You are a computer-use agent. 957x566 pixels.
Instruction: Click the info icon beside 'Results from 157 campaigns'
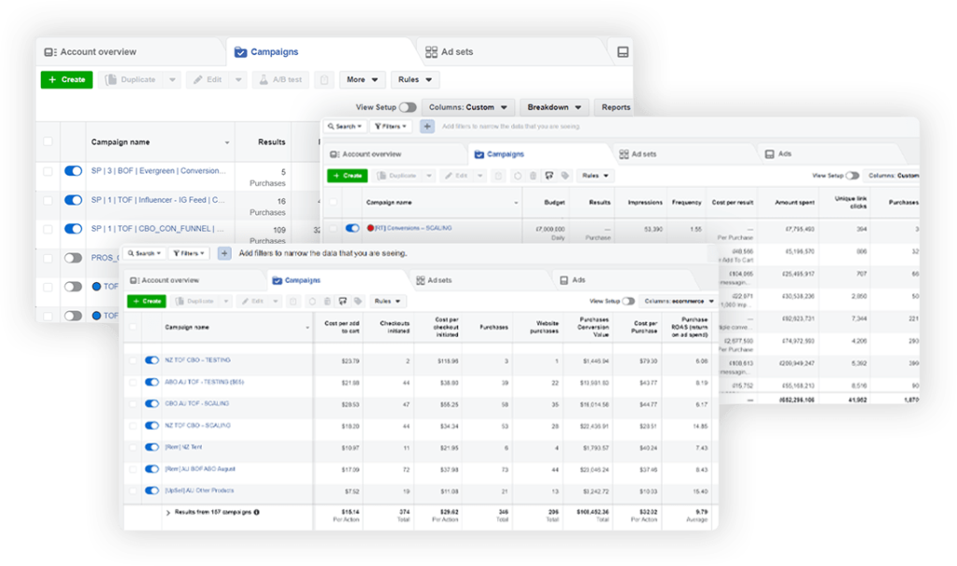257,512
